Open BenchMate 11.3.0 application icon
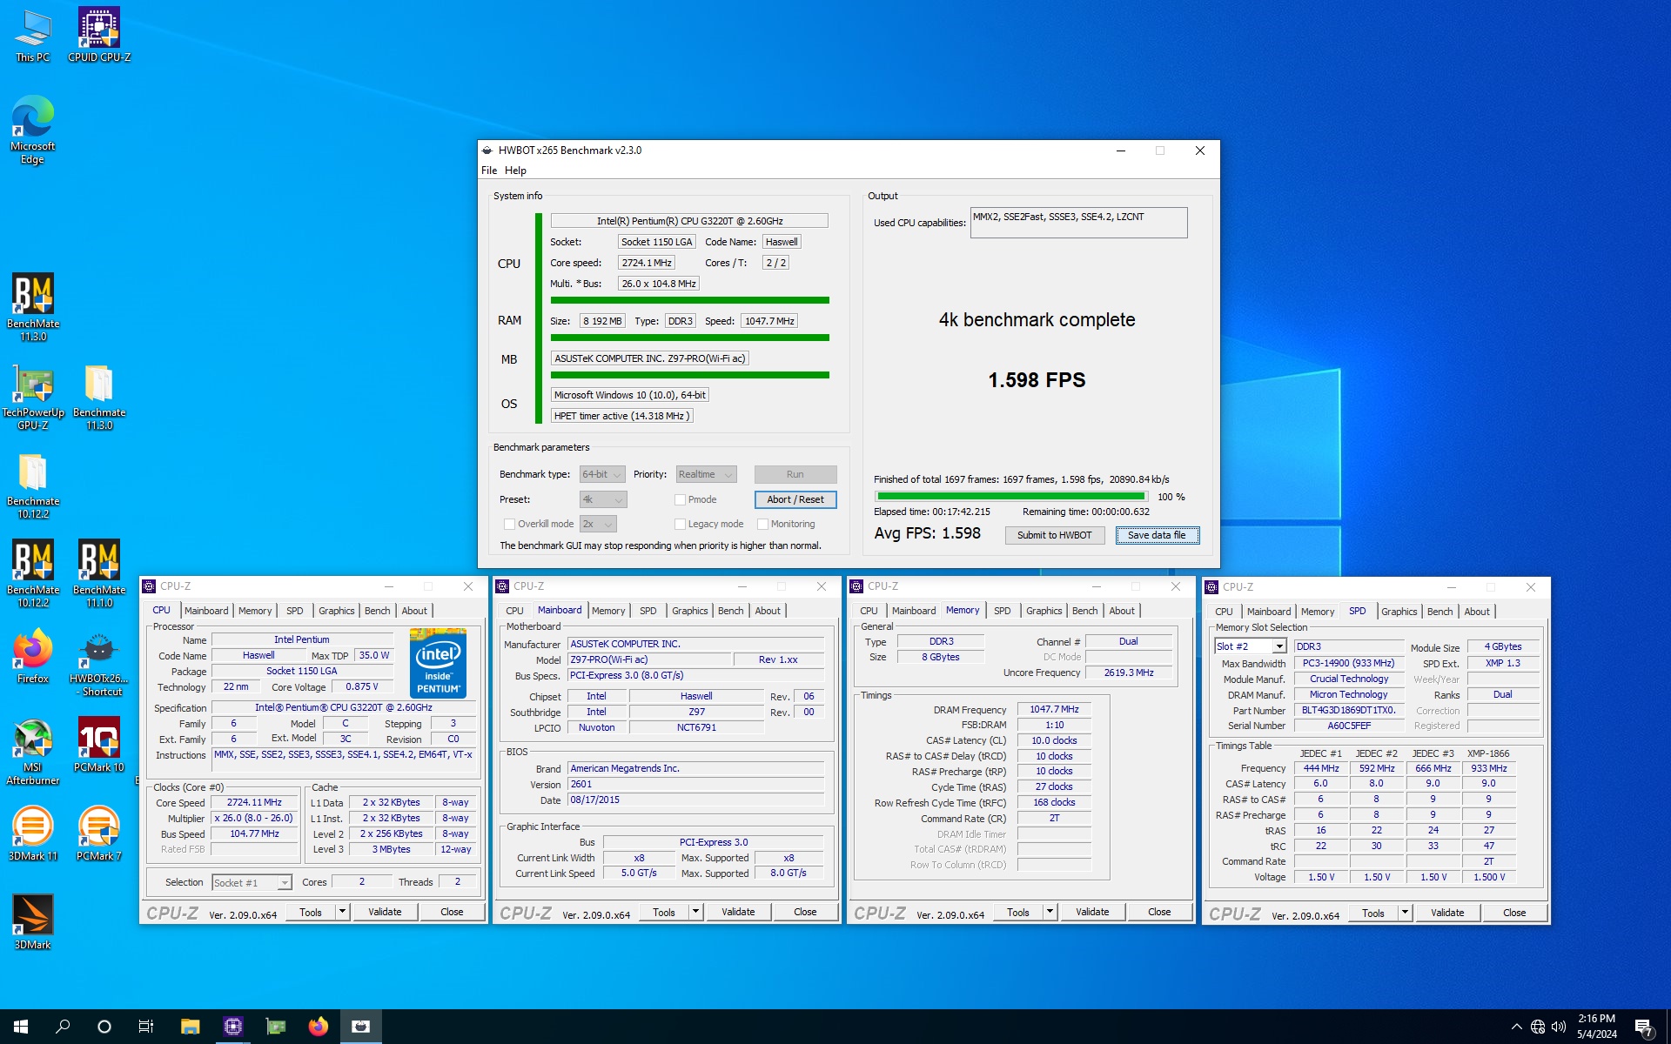This screenshot has height=1044, width=1671. pos(33,307)
